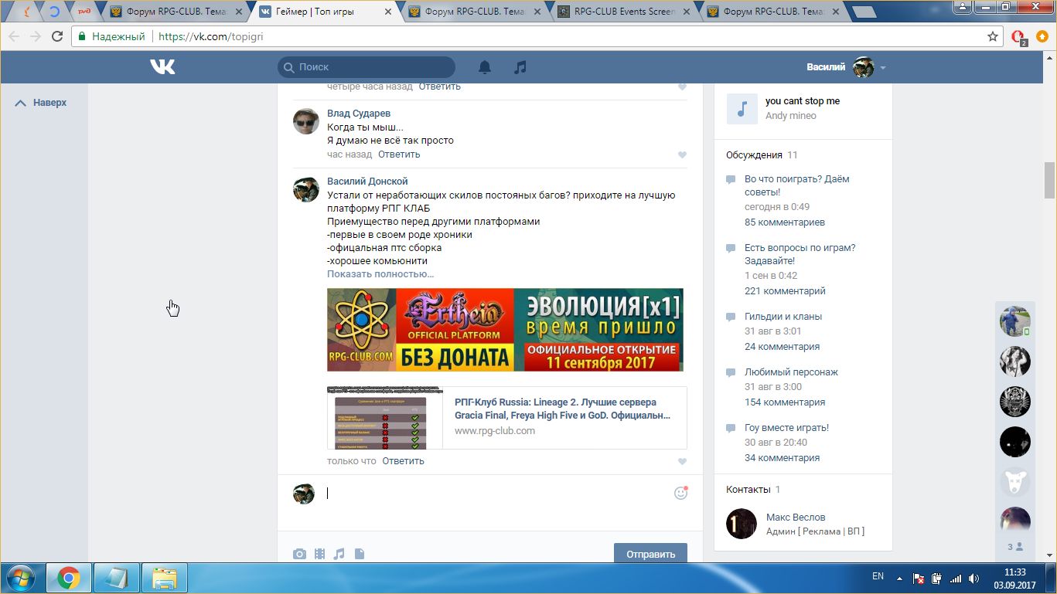Image resolution: width=1057 pixels, height=594 pixels.
Task: Open discussion 'Во что поиграть? Даём советы!'
Action: 796,185
